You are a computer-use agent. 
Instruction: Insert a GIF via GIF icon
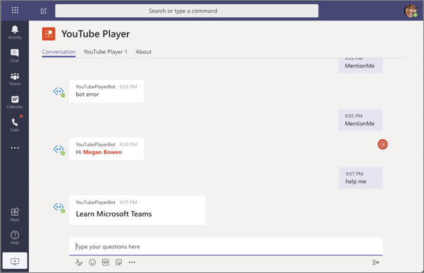pos(106,262)
